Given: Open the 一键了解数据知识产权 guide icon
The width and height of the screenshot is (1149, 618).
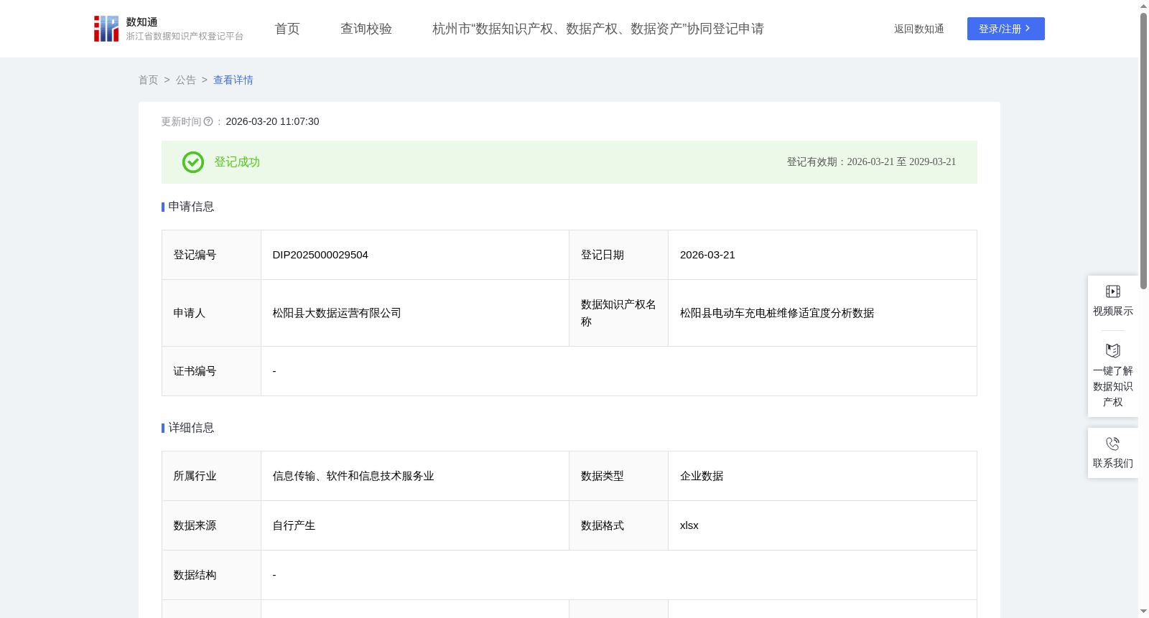Looking at the screenshot, I should tap(1113, 351).
